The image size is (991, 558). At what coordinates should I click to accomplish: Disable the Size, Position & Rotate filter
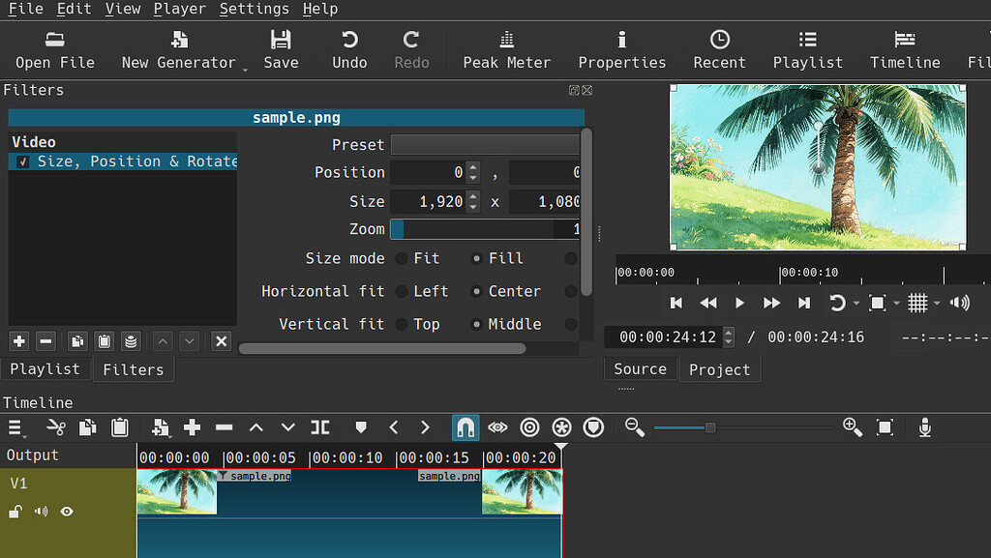(21, 162)
